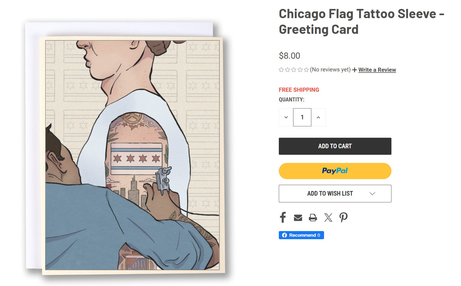Click the plus icon beside Write a Review
Viewport: 461px width, 286px height.
[355, 70]
